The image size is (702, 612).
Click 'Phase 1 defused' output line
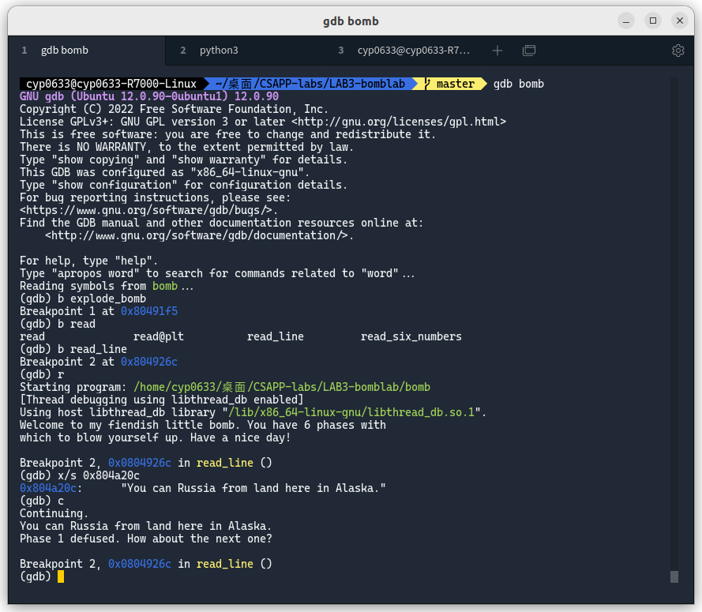point(146,539)
